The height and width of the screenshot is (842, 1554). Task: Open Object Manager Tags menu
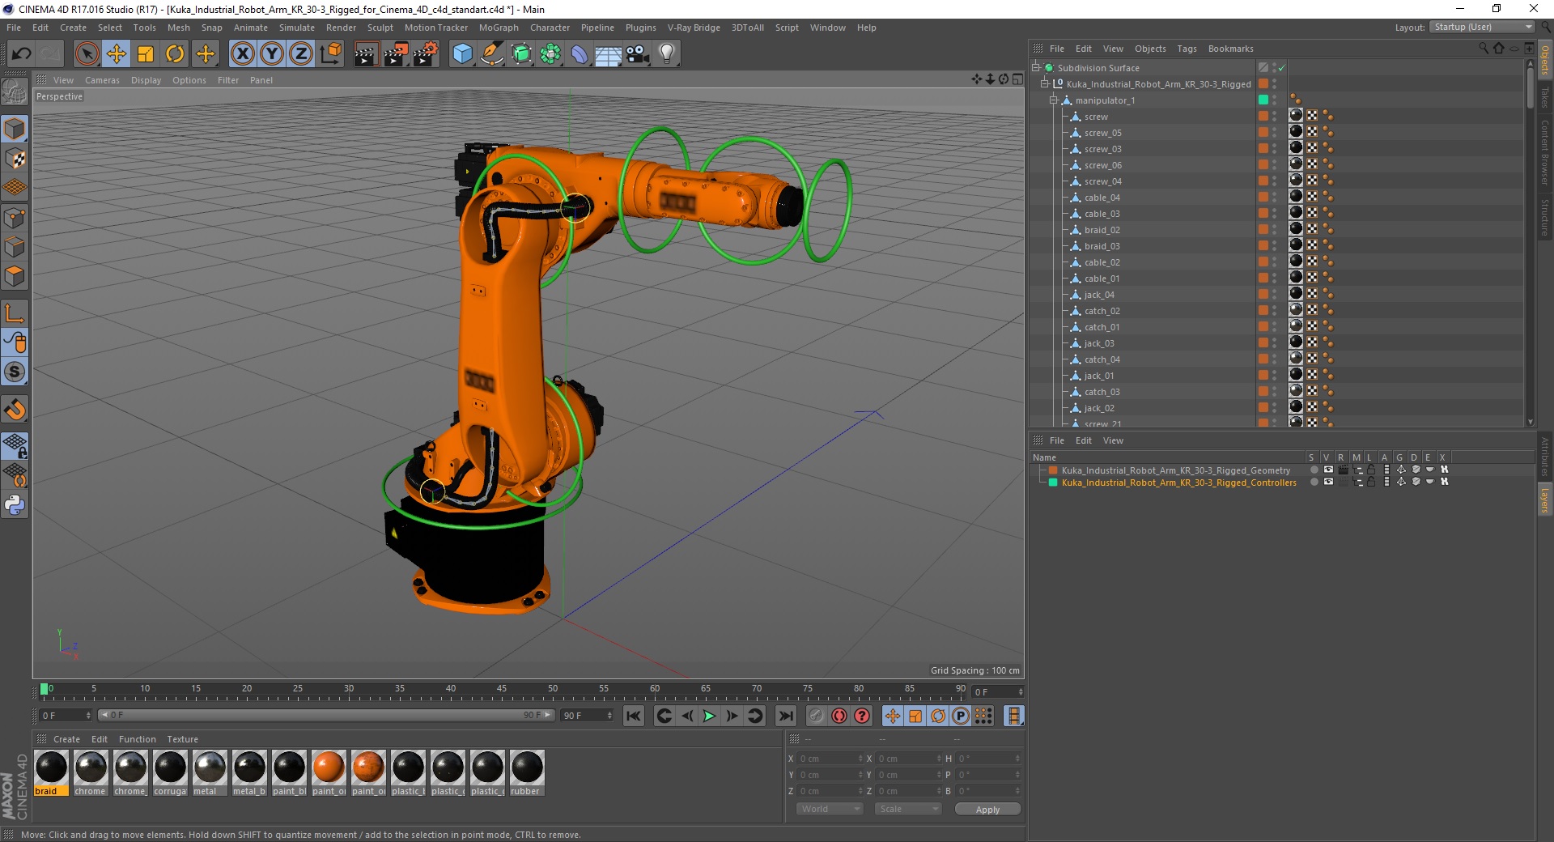pos(1187,49)
